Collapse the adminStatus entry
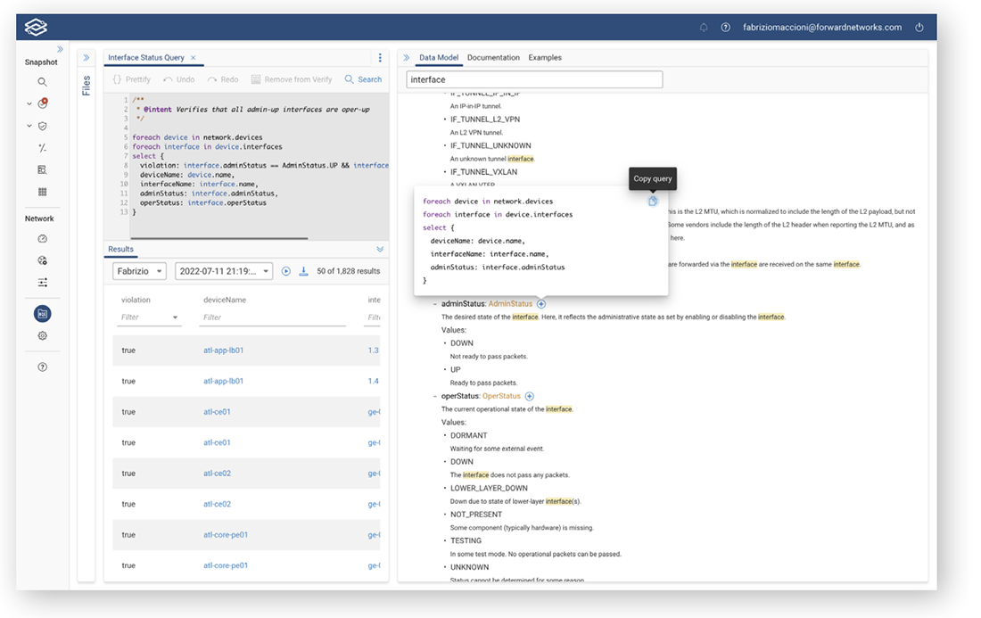Screen dimensions: 981x618 point(435,304)
